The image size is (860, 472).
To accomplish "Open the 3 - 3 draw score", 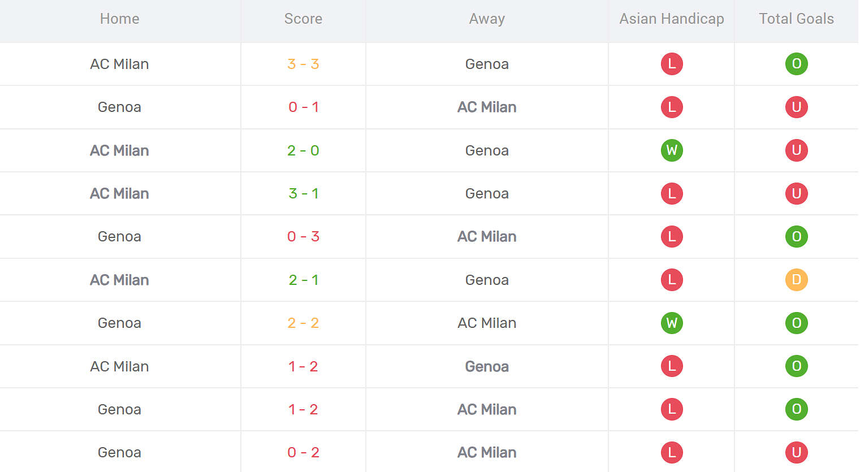I will 303,64.
